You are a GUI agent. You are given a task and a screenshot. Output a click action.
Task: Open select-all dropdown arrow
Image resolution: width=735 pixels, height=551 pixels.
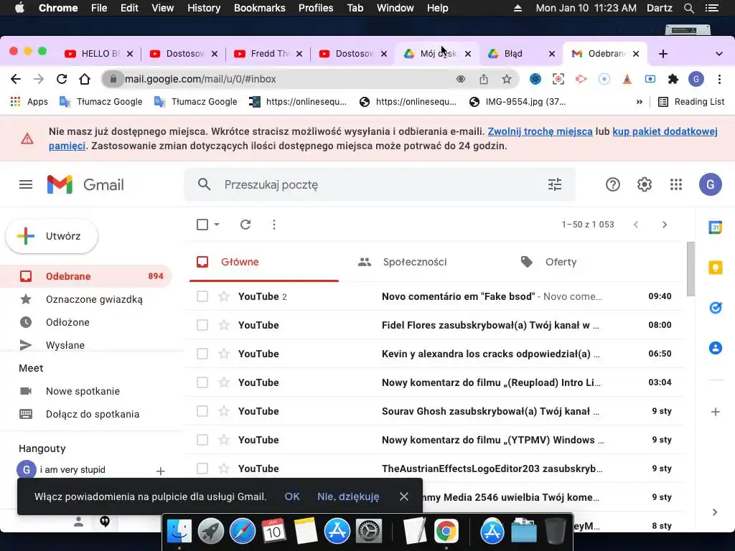click(x=217, y=225)
